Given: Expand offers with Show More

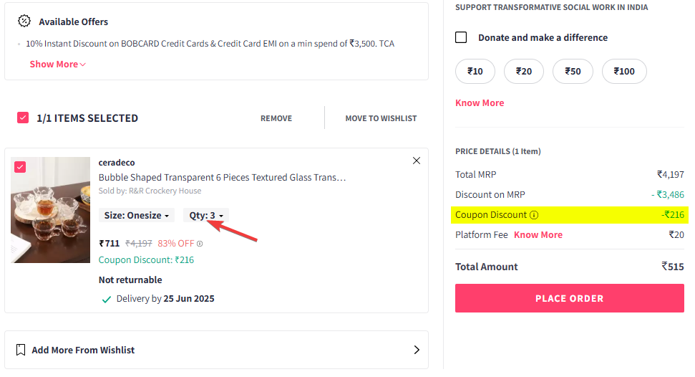Looking at the screenshot, I should coord(58,64).
